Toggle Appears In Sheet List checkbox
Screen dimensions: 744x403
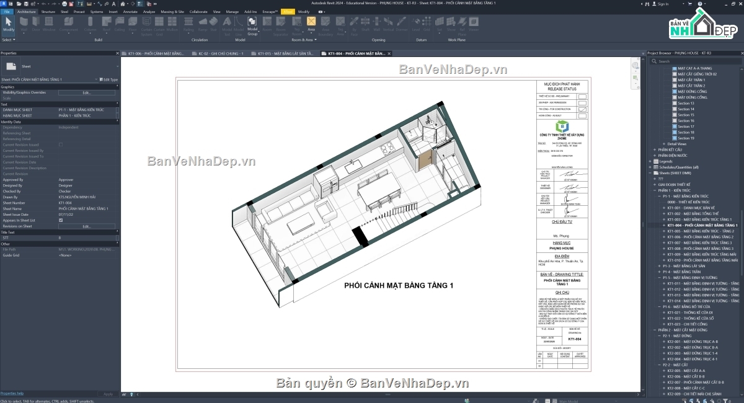(x=61, y=220)
